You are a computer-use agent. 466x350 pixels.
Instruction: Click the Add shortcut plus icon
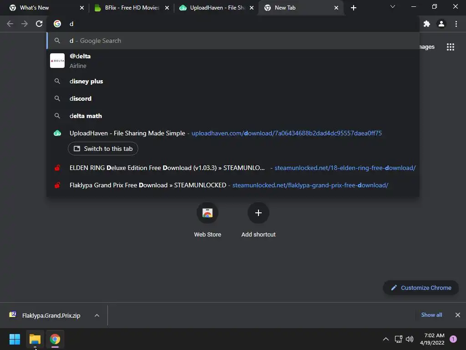(258, 213)
